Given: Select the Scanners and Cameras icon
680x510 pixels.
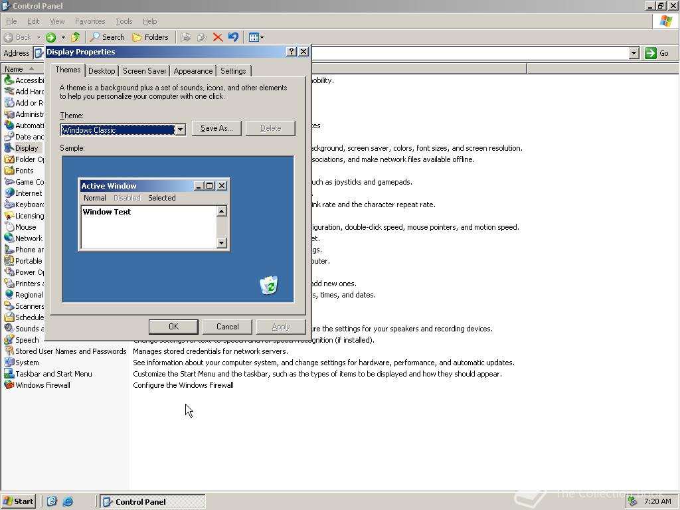Looking at the screenshot, I should [x=9, y=305].
